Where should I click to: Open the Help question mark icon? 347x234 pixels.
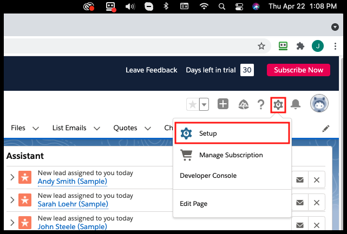[x=260, y=104]
